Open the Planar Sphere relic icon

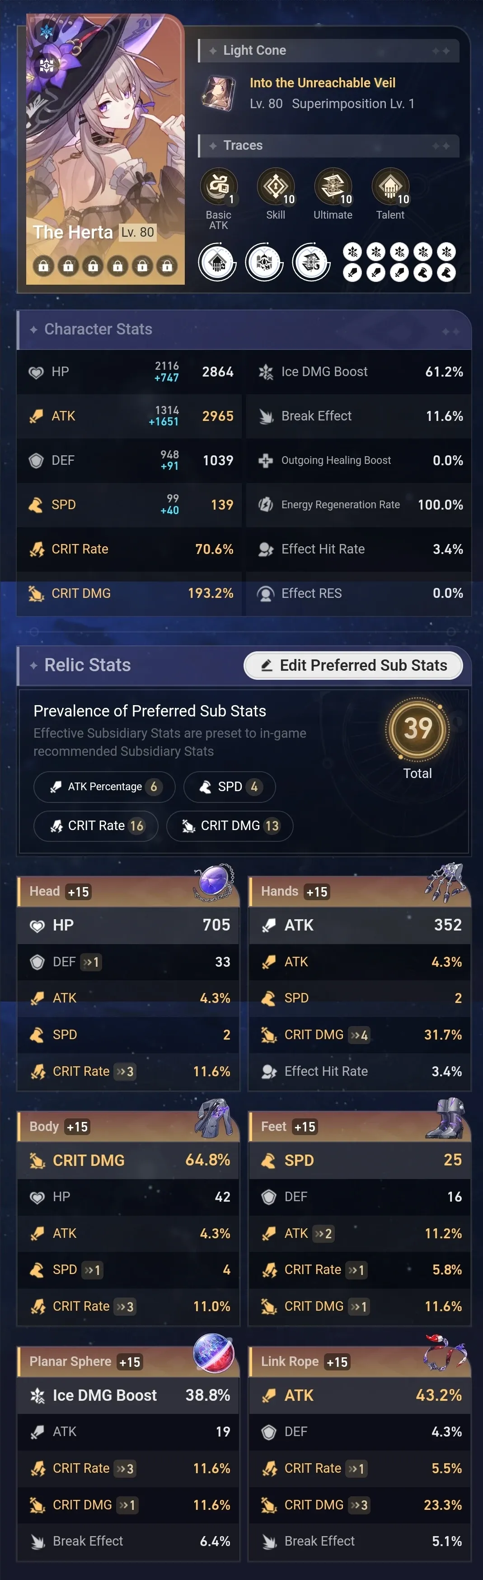(x=213, y=1354)
